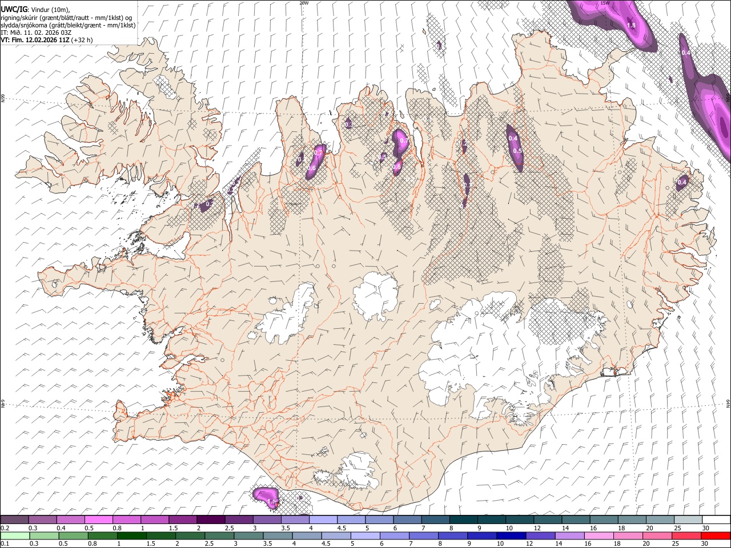
Task: Click the '0.3' label in the northern peninsula
Action: pyautogui.click(x=348, y=124)
